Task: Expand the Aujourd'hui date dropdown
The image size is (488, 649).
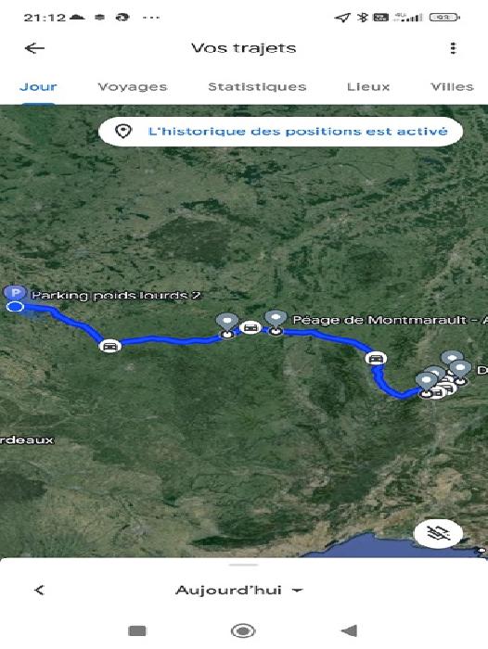Action: (239, 590)
